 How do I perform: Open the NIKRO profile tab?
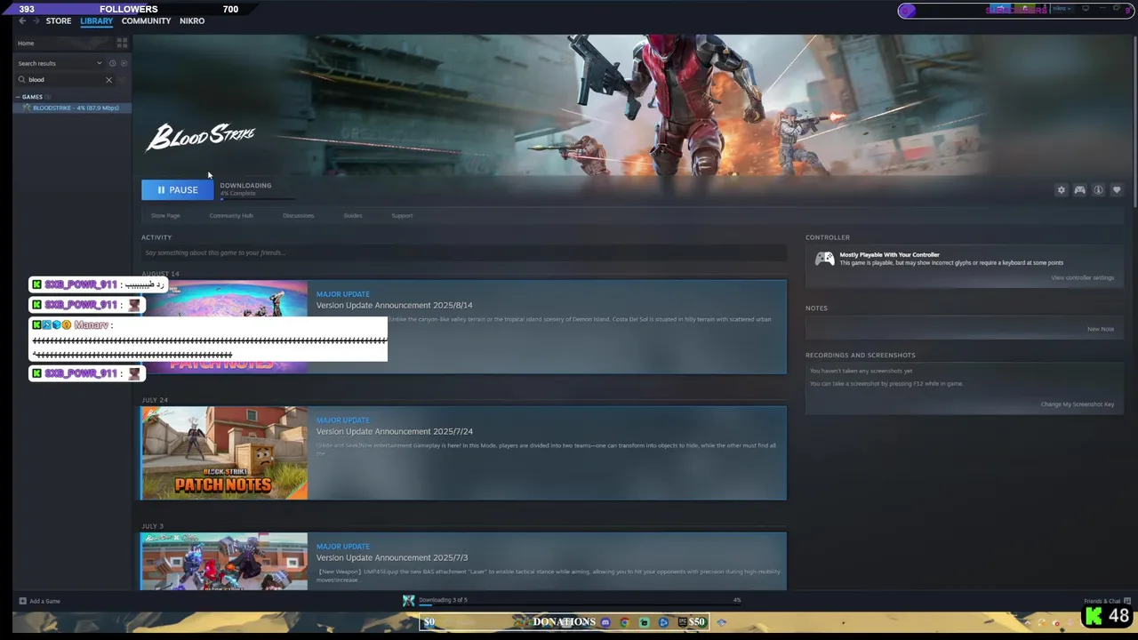coord(192,20)
